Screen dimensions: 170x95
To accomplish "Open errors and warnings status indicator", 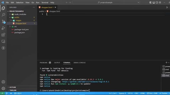I will [18, 93].
